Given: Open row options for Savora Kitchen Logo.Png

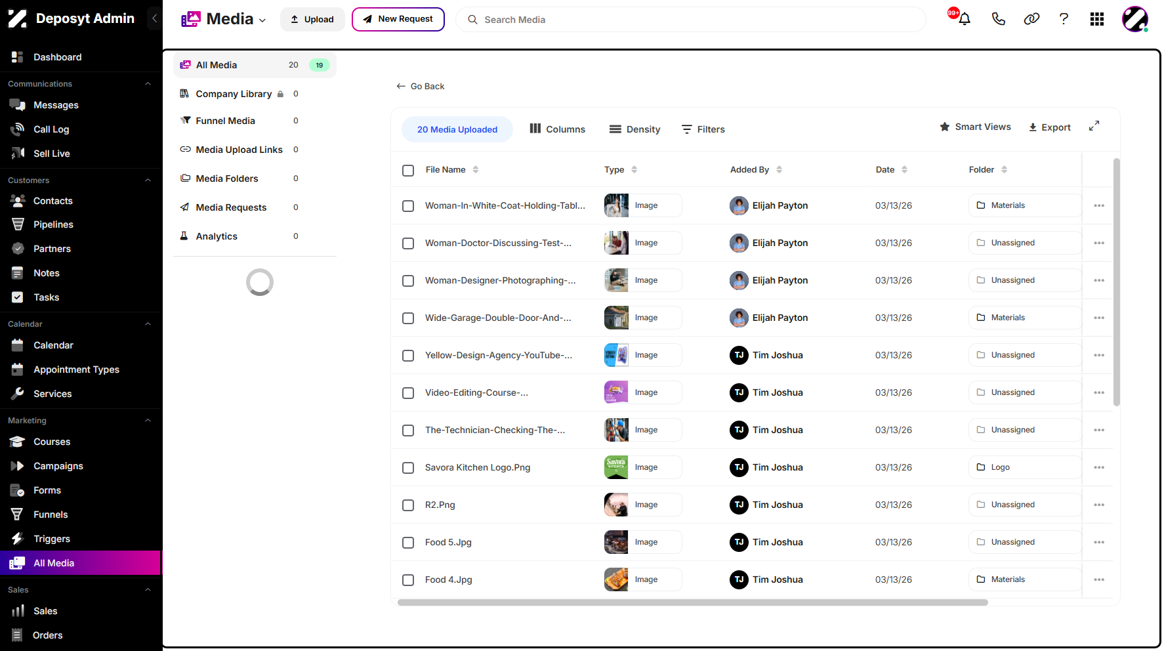Looking at the screenshot, I should coord(1099,467).
